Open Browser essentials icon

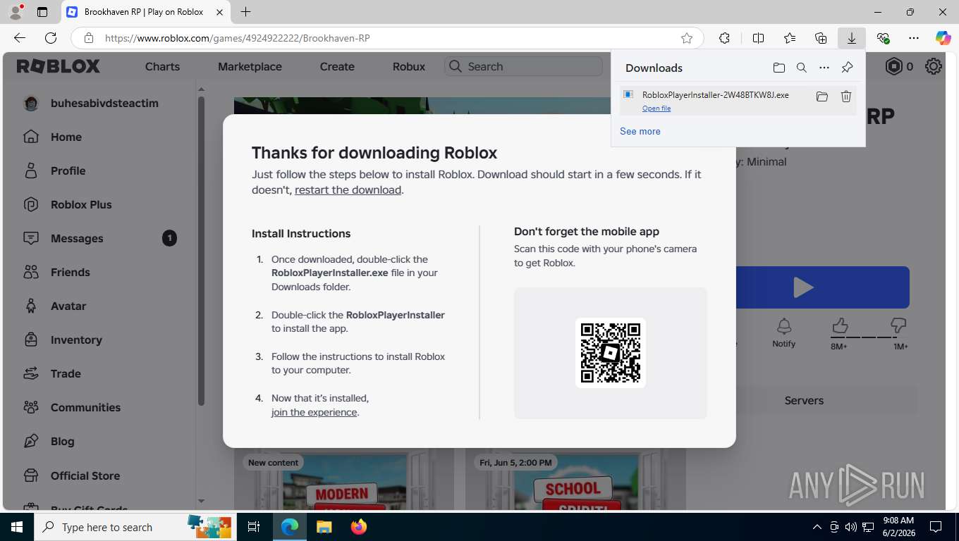click(883, 38)
